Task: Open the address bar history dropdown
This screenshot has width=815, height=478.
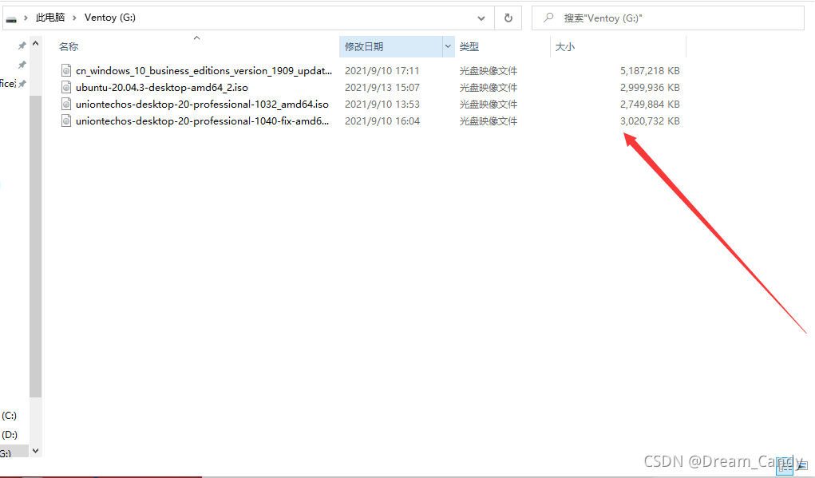Action: click(x=481, y=18)
